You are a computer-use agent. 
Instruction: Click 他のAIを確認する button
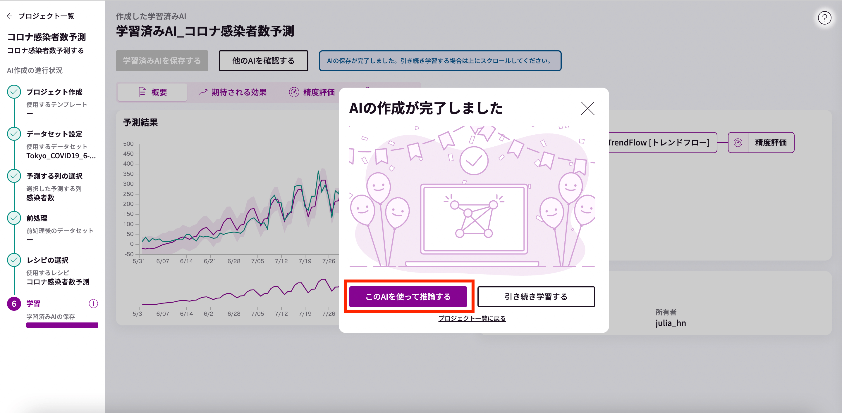point(263,61)
